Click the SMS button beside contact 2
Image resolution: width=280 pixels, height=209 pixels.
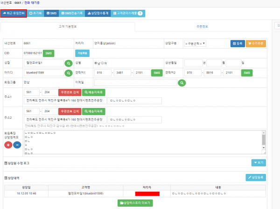pyautogui.click(x=246, y=73)
